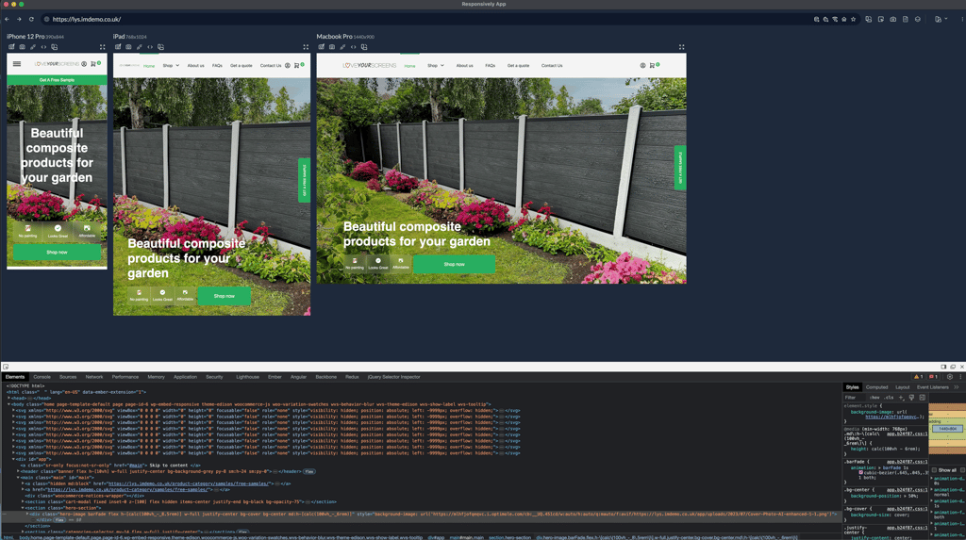Click the account icon in the Macbook Pro preview
Viewport: 966px width, 540px height.
[x=642, y=65]
